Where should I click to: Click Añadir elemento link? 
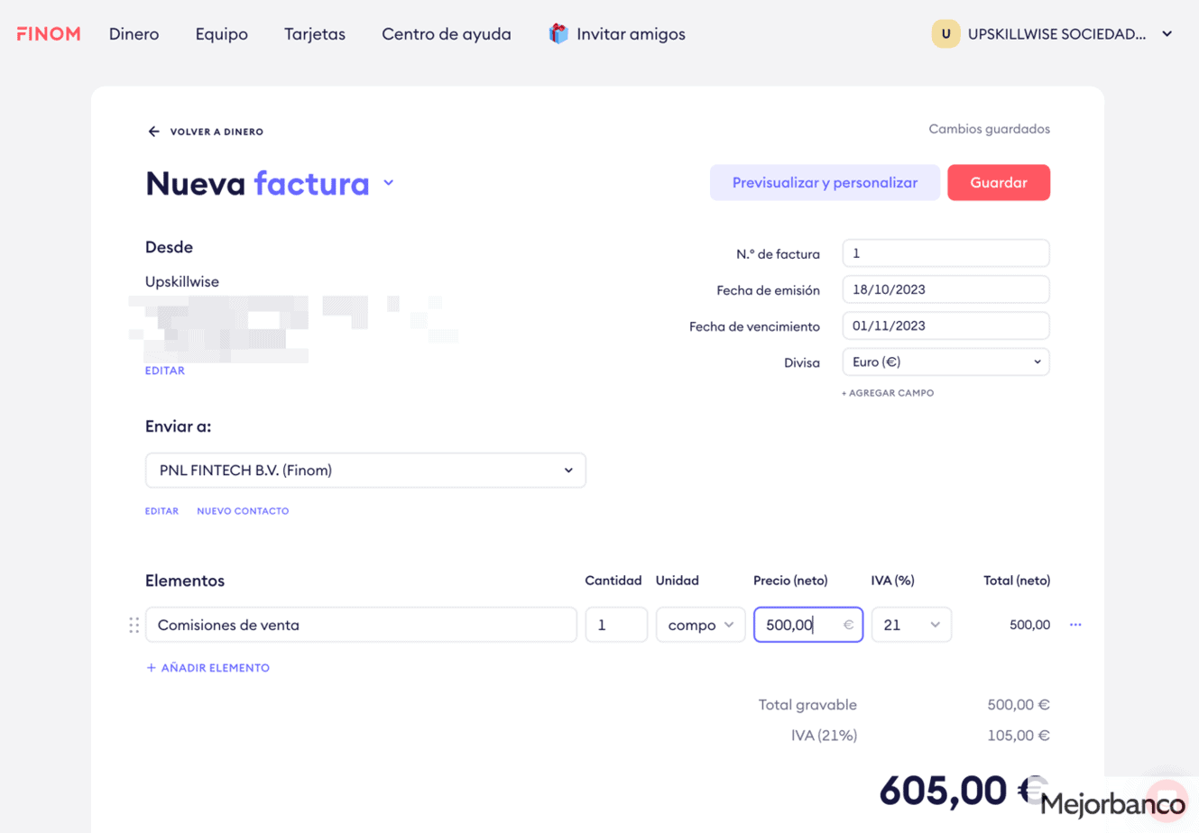208,668
